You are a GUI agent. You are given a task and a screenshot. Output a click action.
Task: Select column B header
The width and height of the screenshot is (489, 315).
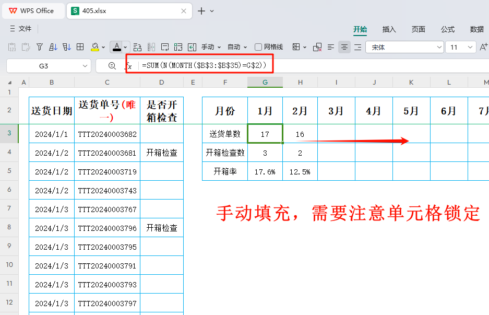click(52, 83)
